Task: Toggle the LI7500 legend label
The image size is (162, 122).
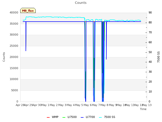Action: click(x=72, y=117)
